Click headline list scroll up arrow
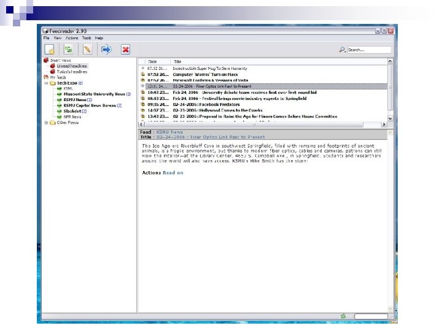This screenshot has width=442, height=331. [390, 61]
